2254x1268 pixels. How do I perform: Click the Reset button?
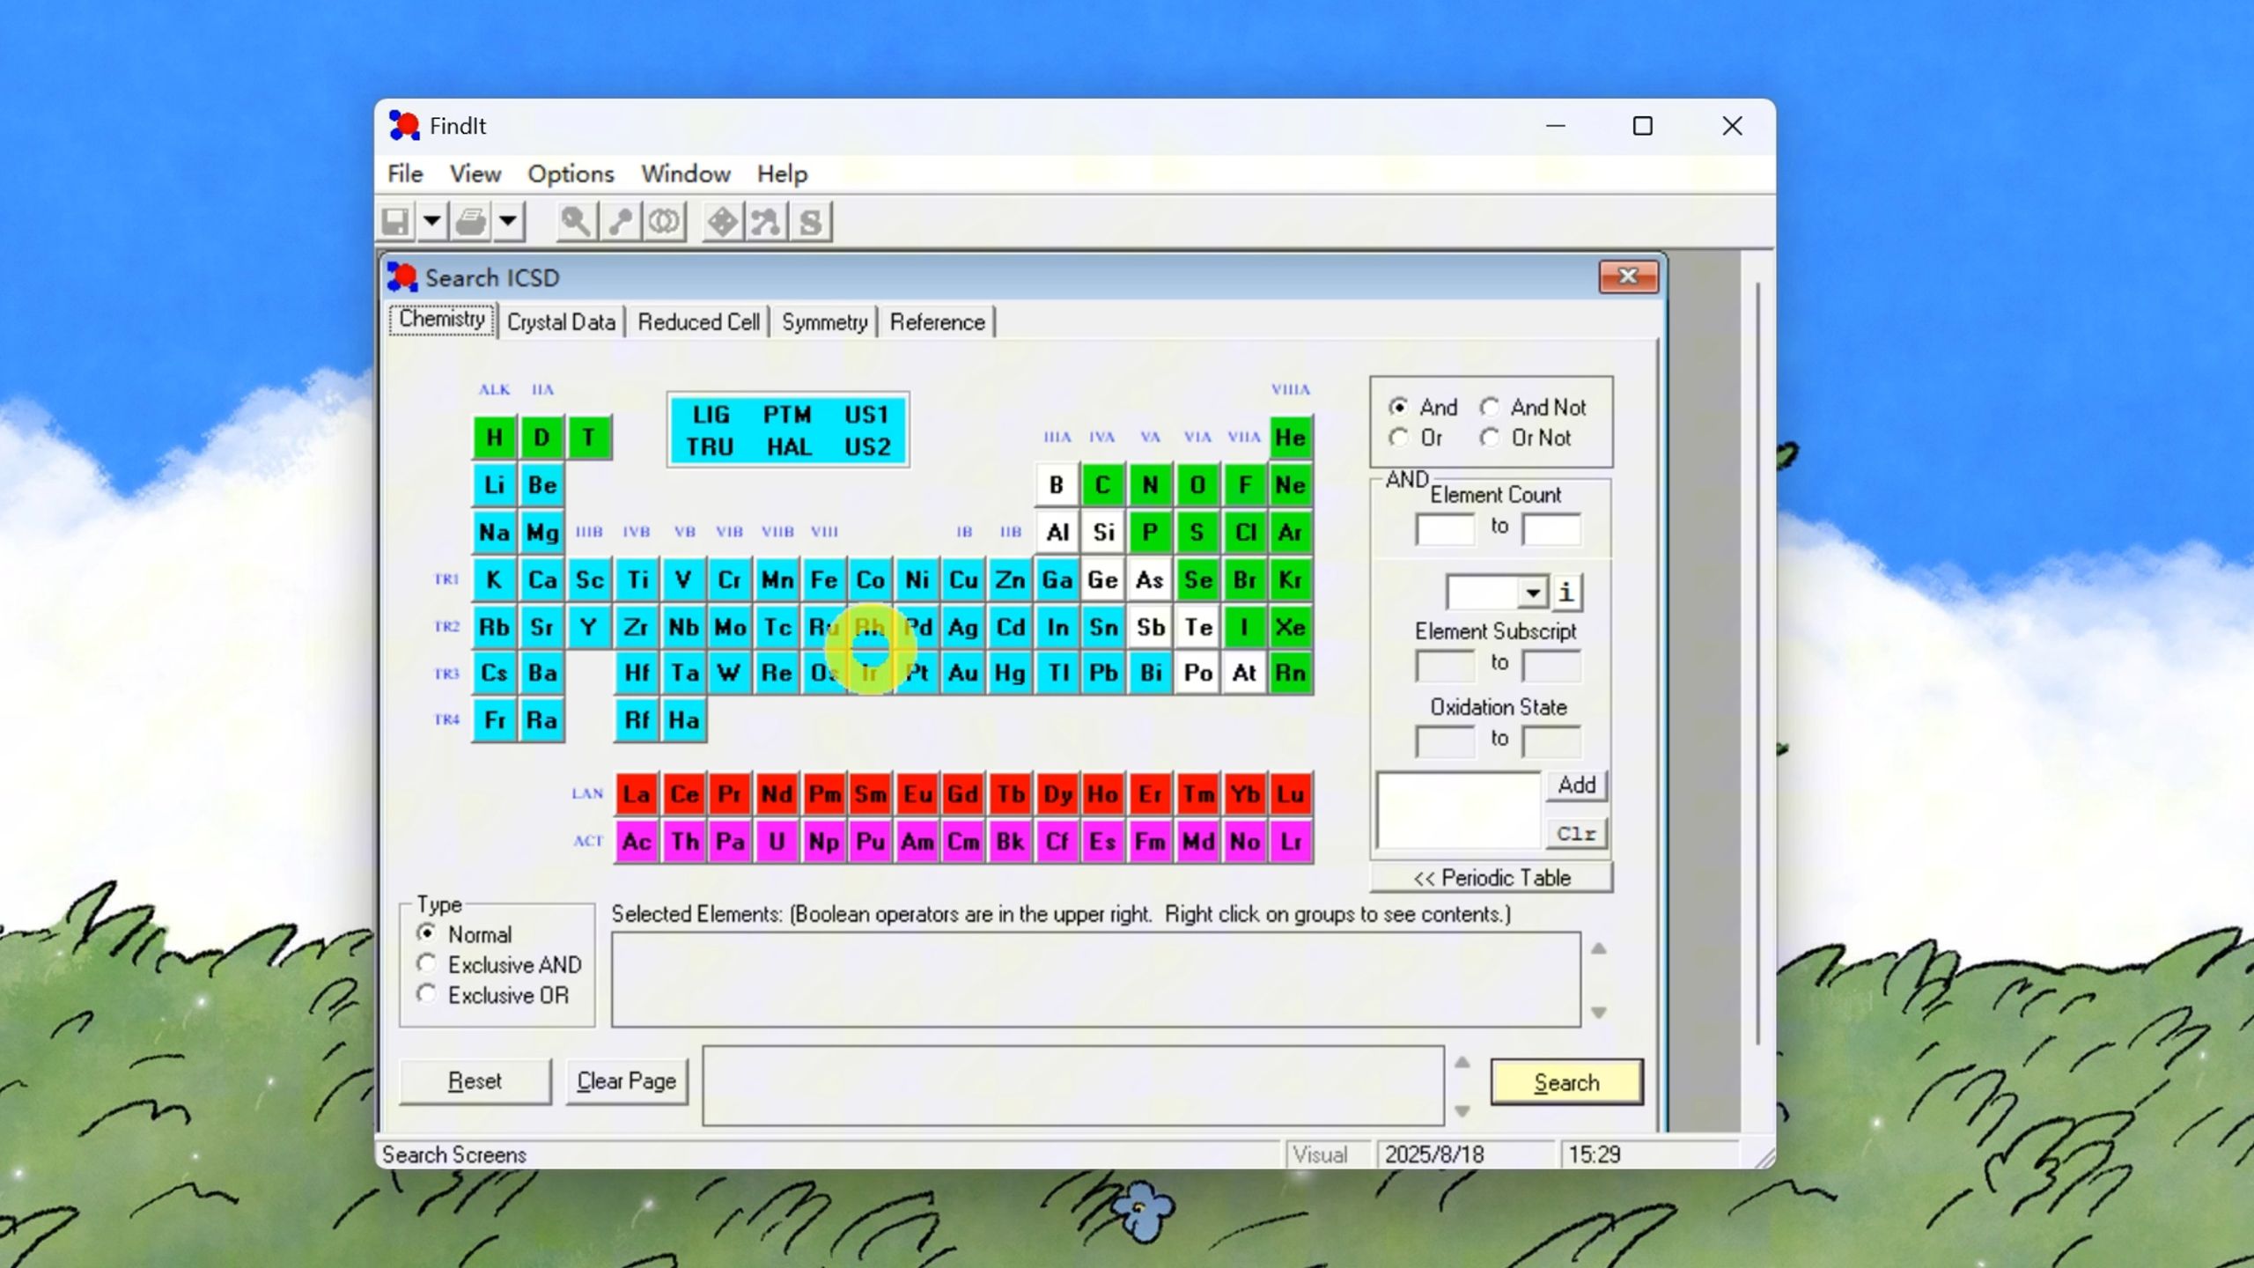click(475, 1081)
